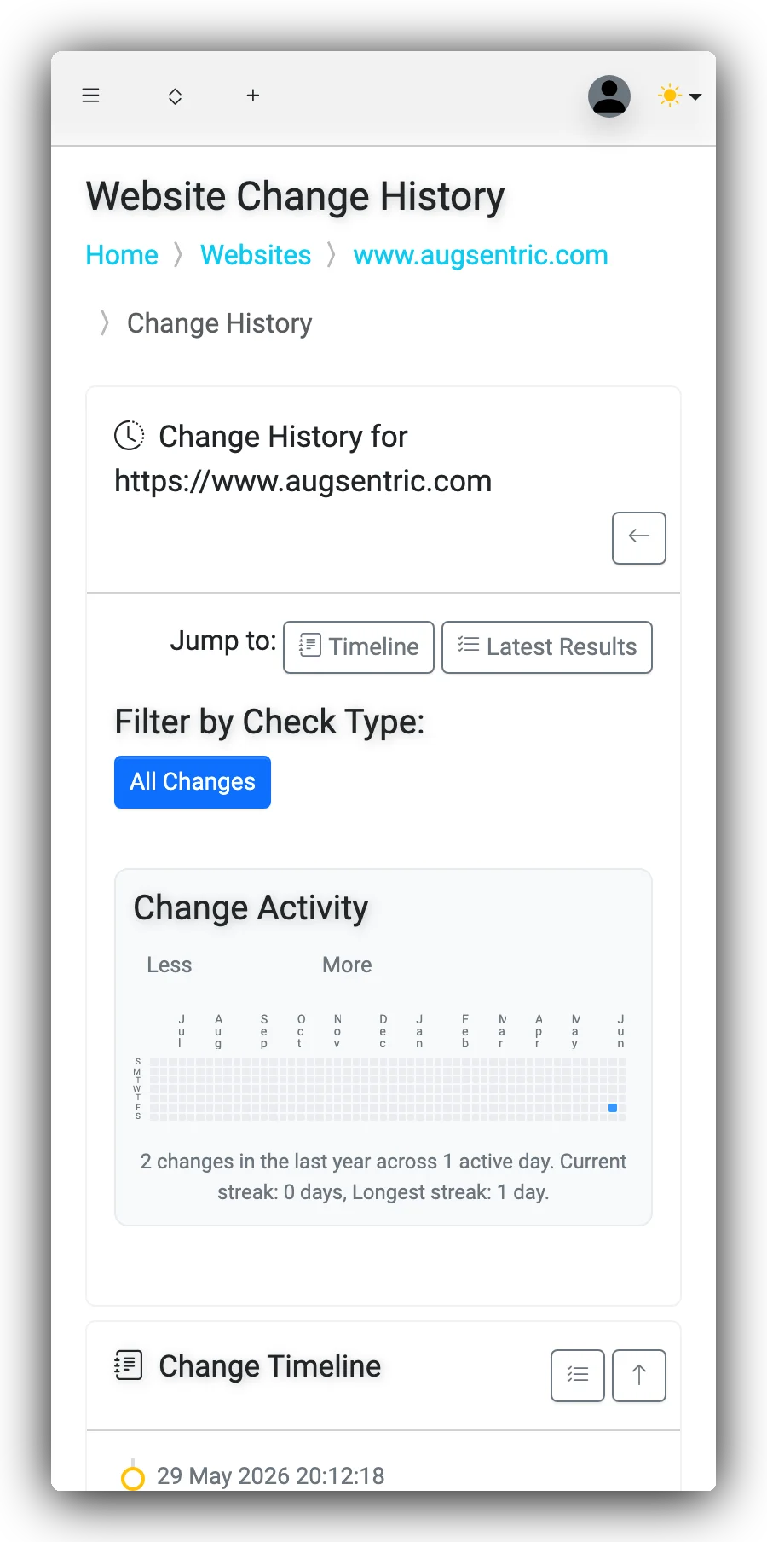Click the notebook icon beside Change Timeline
The width and height of the screenshot is (767, 1542).
[x=129, y=1365]
